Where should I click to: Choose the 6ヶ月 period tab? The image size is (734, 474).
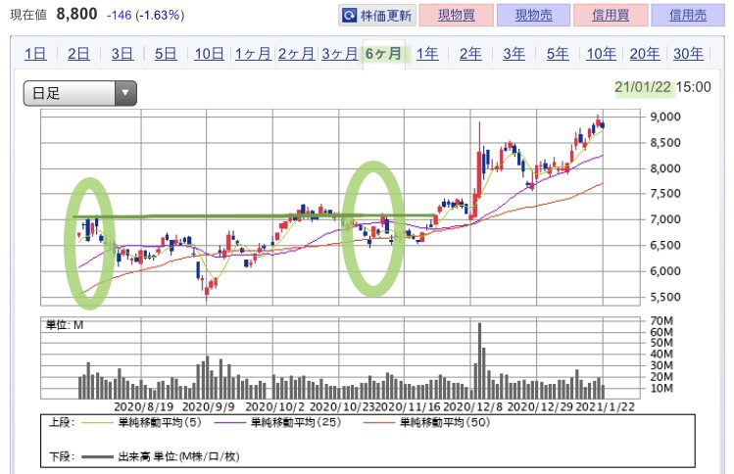coord(384,54)
